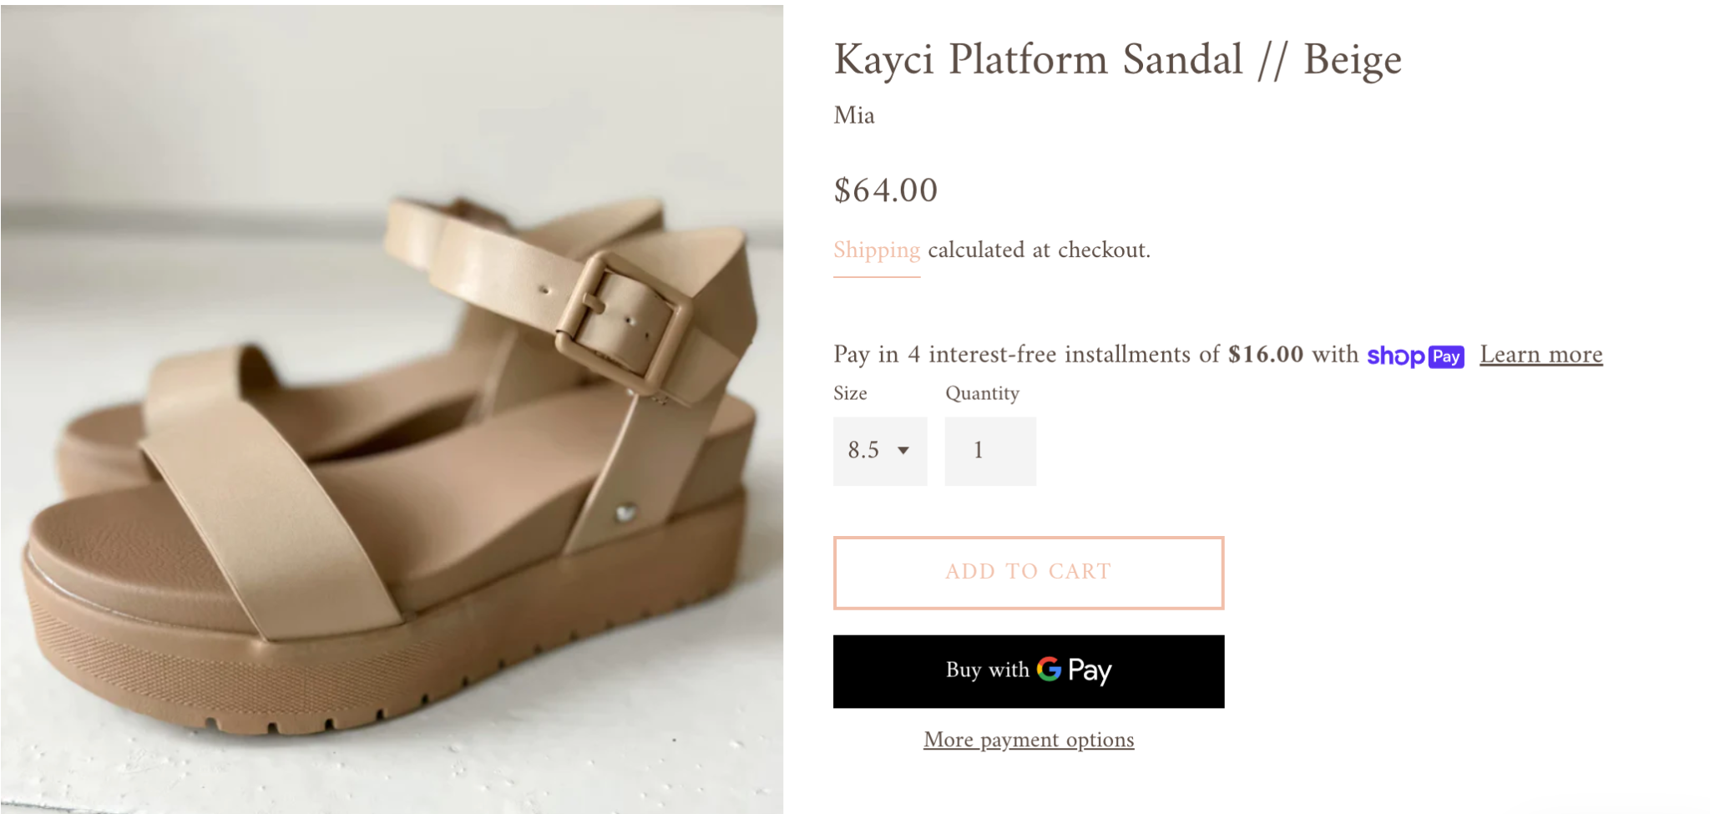
Task: Click the size dropdown arrow
Action: pyautogui.click(x=903, y=451)
